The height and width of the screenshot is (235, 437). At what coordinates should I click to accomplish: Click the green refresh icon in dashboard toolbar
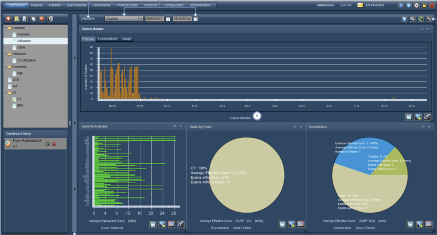[x=422, y=19]
